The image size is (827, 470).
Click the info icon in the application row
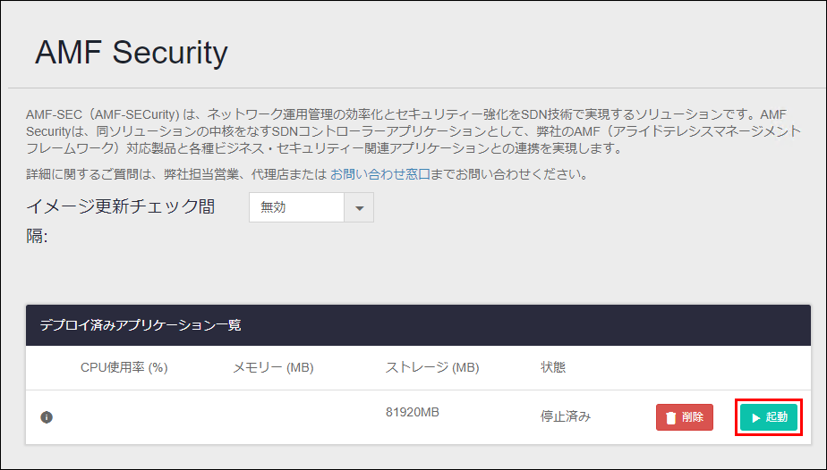pos(47,417)
